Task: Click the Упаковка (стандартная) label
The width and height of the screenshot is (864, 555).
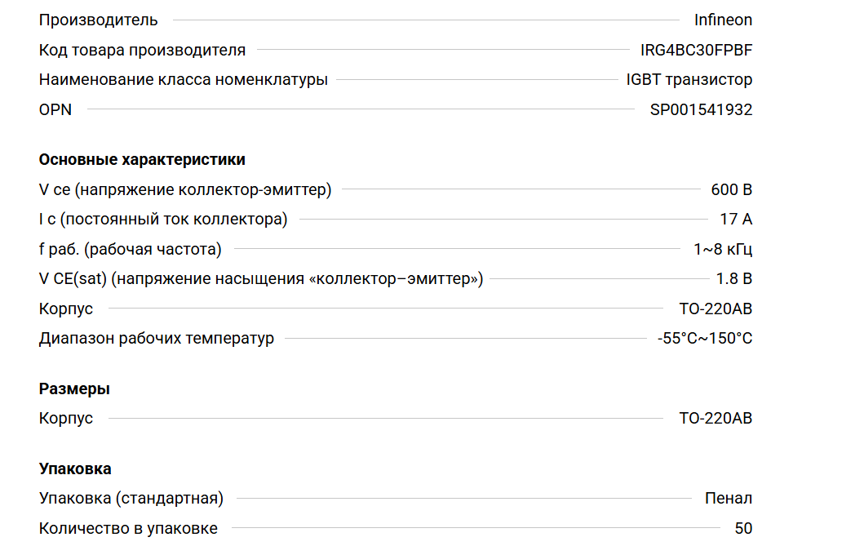Action: [131, 499]
